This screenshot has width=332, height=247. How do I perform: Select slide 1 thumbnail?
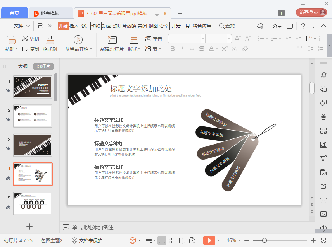(x=33, y=87)
